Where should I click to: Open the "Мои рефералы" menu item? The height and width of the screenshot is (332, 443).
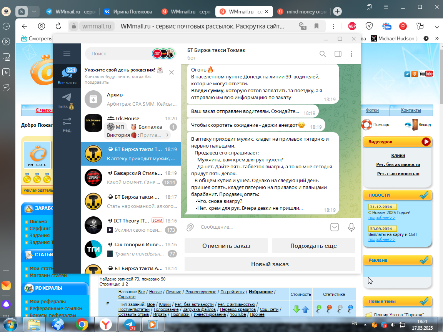pyautogui.click(x=47, y=302)
